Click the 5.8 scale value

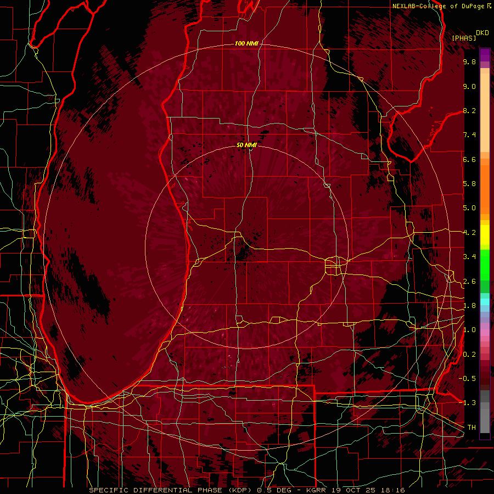click(469, 184)
